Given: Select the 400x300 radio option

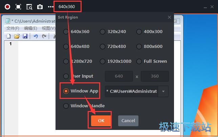Looking at the screenshot, I should [x=139, y=32].
